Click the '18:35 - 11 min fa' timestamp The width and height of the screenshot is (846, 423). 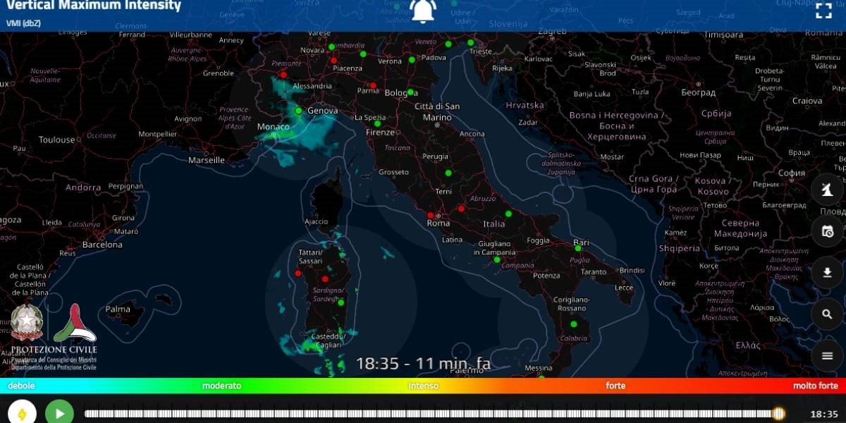tap(424, 364)
